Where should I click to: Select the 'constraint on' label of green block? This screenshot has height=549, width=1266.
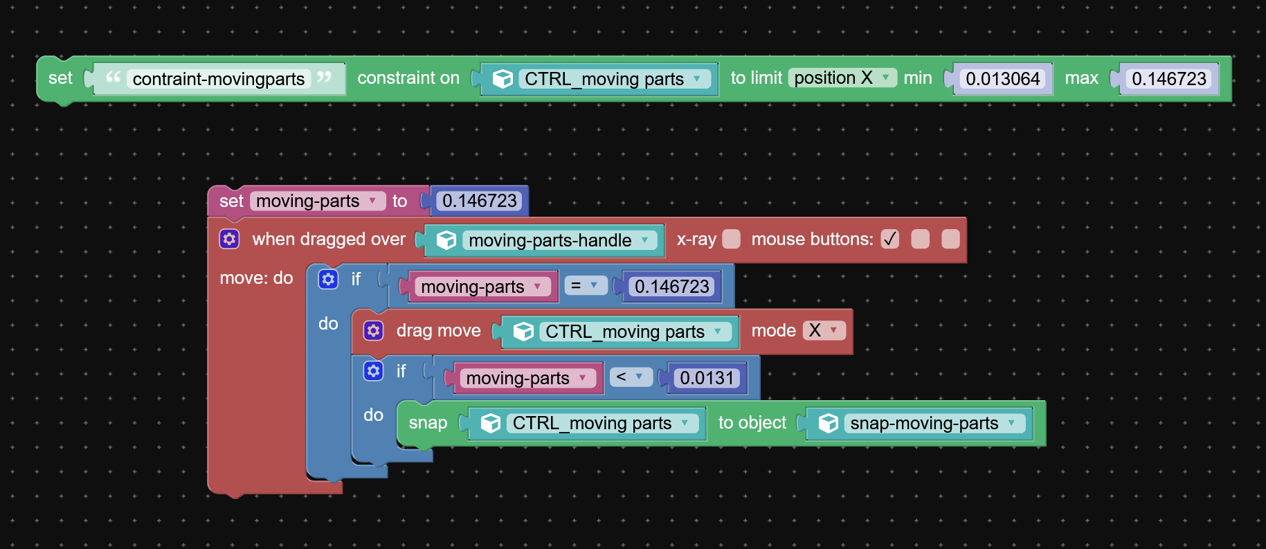pyautogui.click(x=408, y=78)
